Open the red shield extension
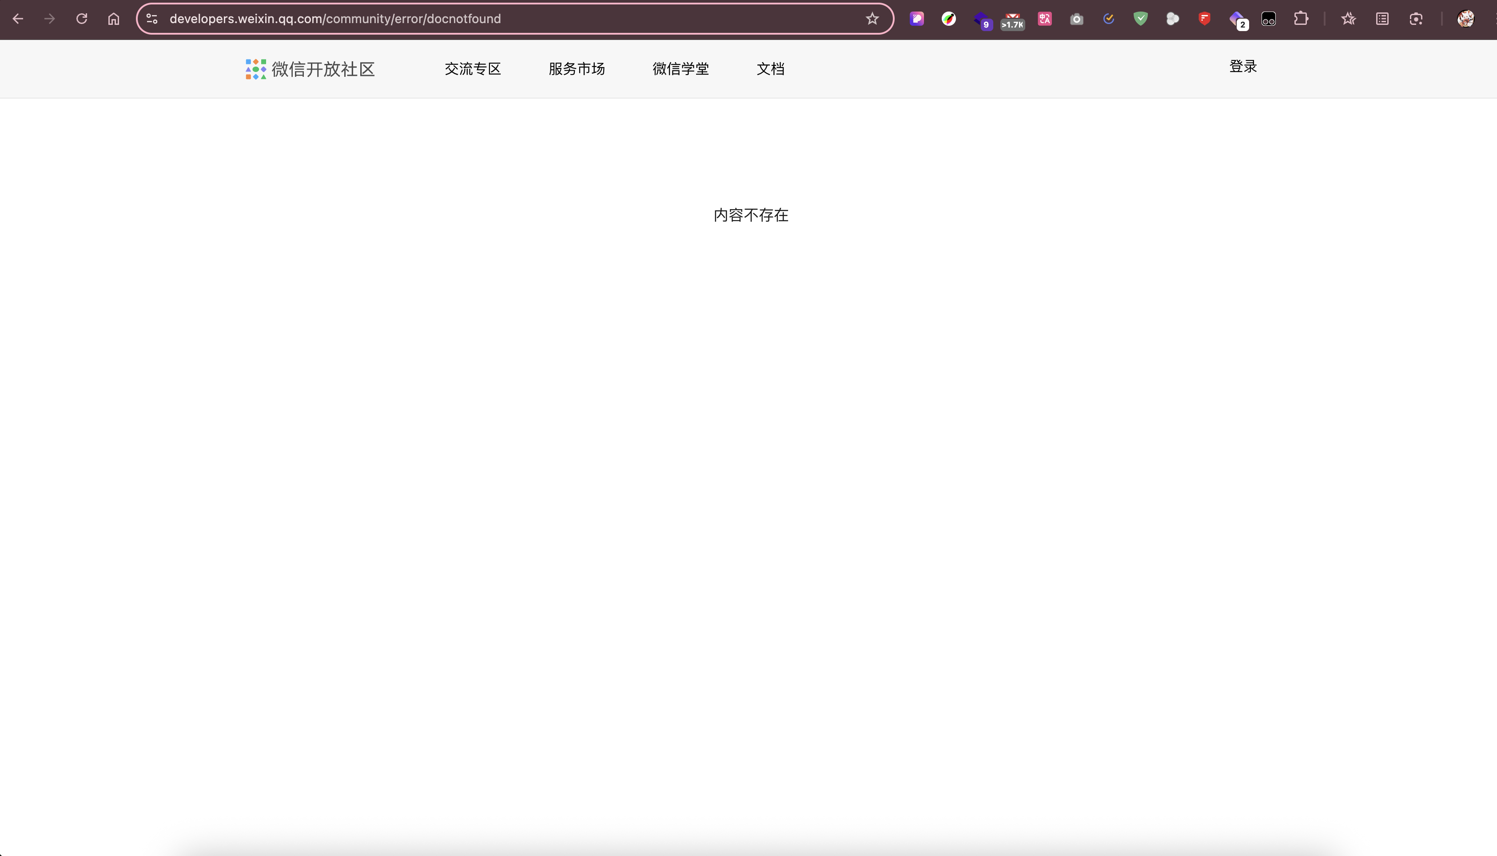Screen dimensions: 1497x856 click(1204, 19)
